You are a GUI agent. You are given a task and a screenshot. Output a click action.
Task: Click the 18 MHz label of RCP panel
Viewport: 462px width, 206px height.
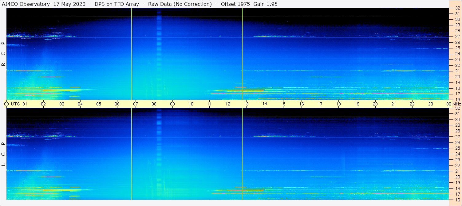click(457, 88)
